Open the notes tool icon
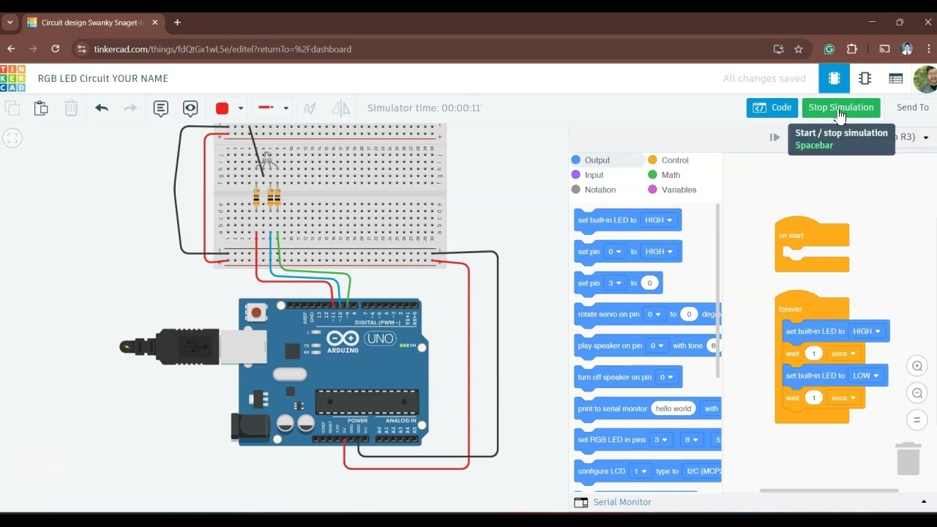The image size is (937, 527). pos(161,108)
